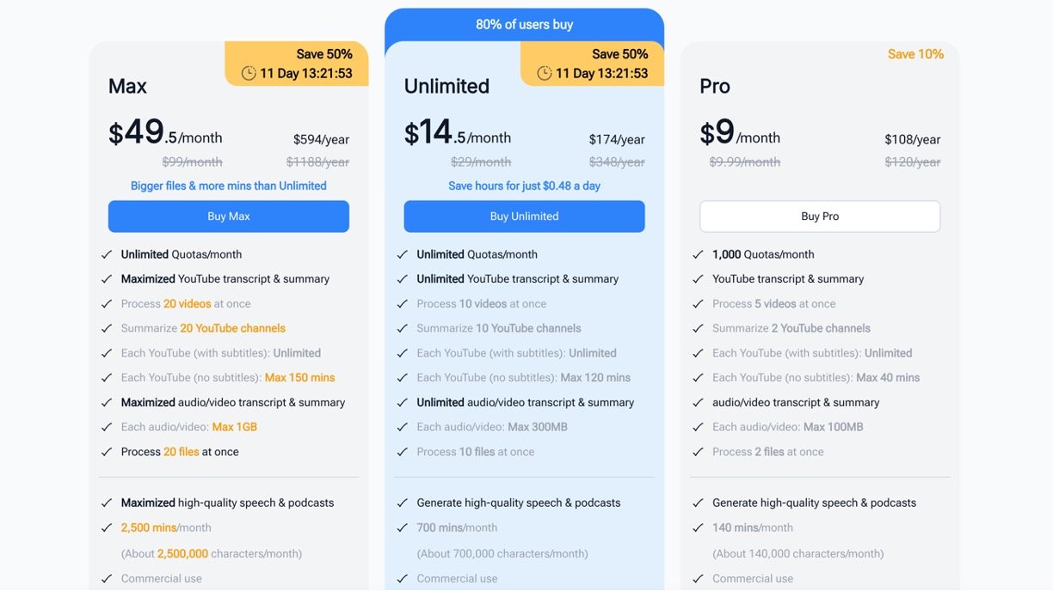
Task: Click checkmark next to Process 20 files at once
Action: [107, 452]
